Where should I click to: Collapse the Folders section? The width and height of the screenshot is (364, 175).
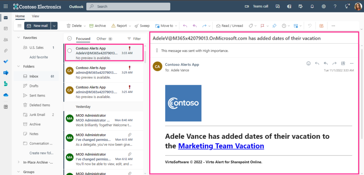pyautogui.click(x=18, y=66)
